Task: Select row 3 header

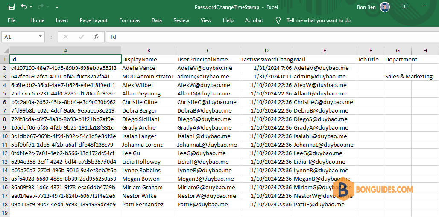Action: tap(5, 76)
